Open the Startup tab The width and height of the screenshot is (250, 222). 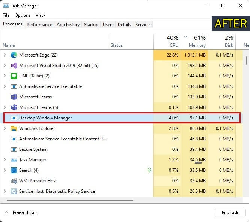91,25
